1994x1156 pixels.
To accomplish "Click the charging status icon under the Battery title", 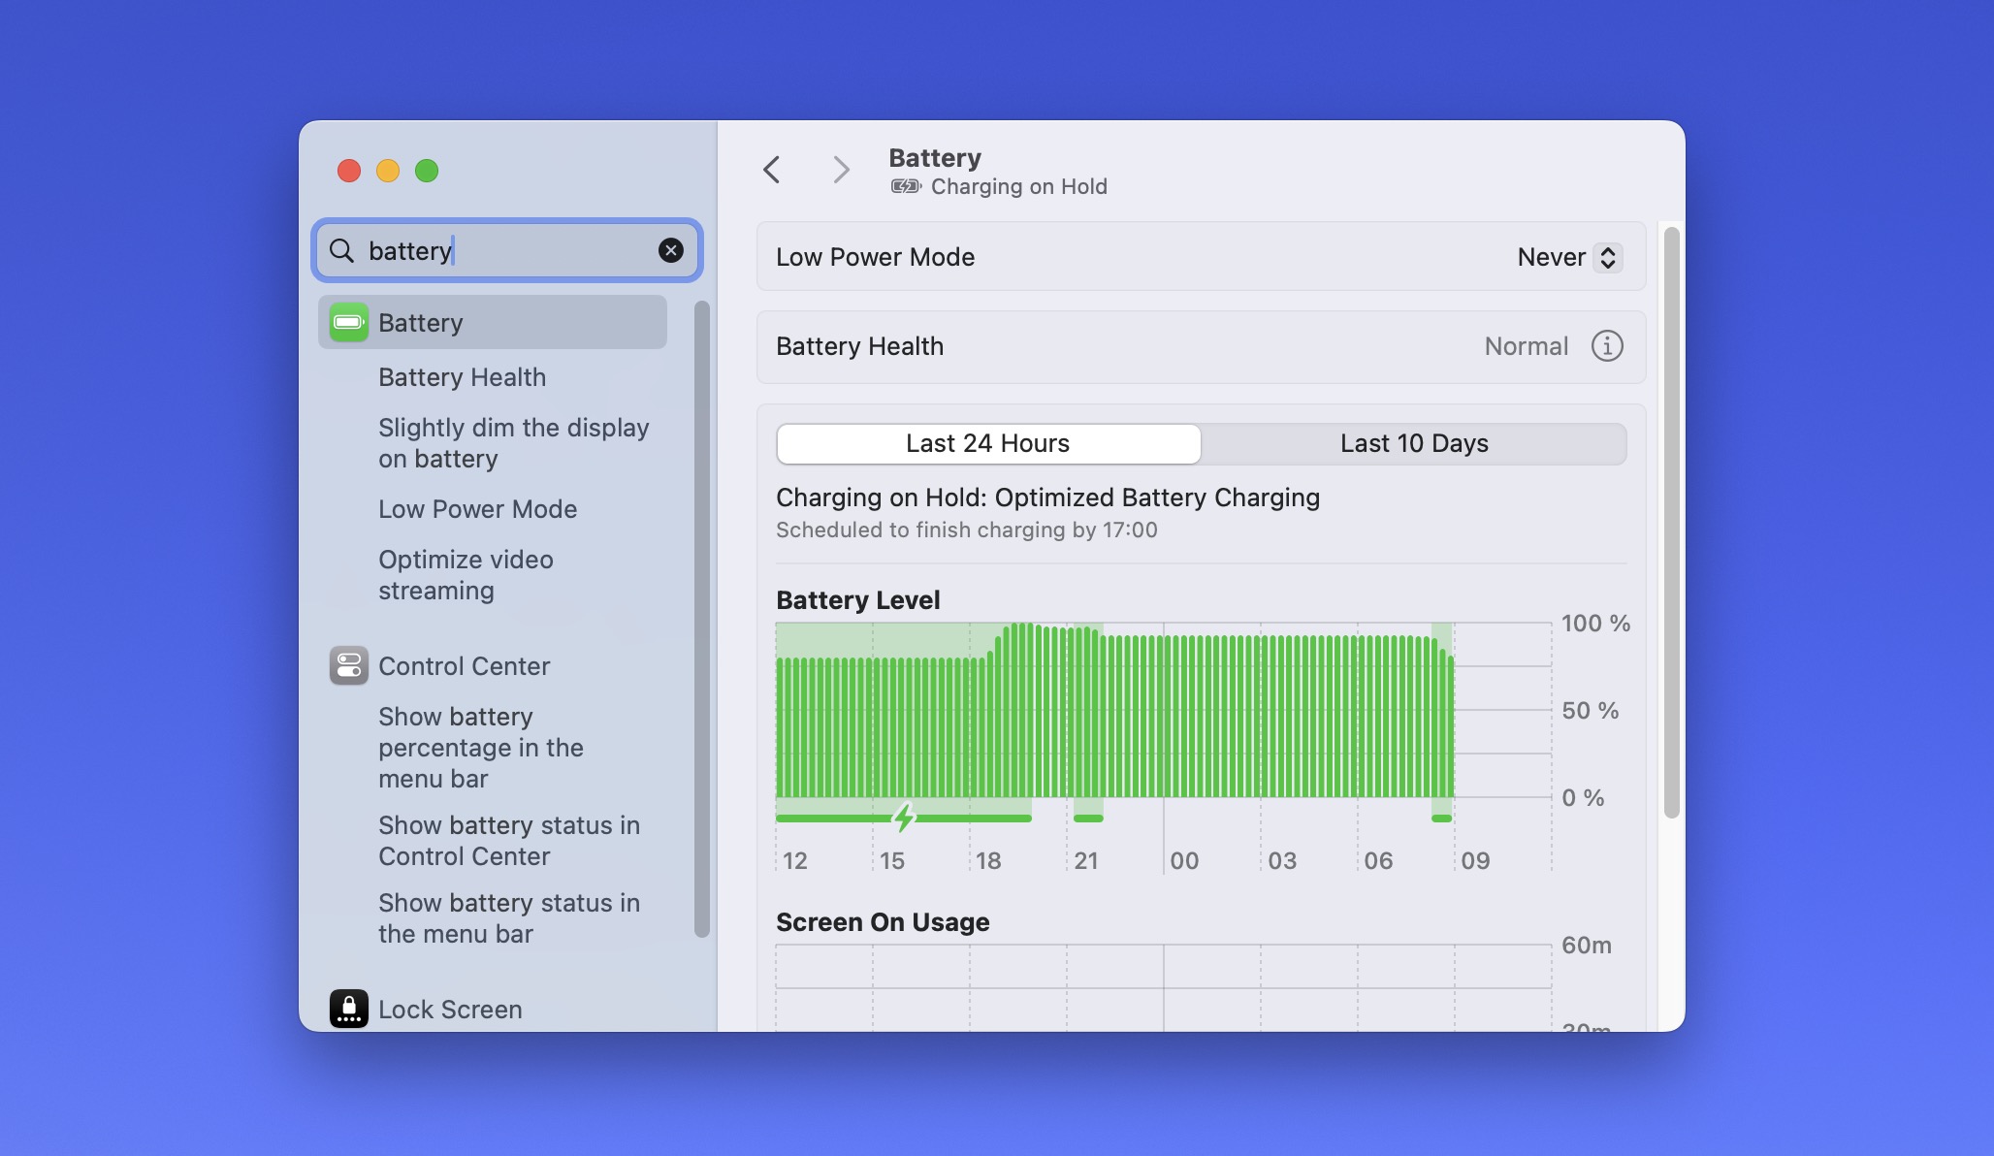I will click(x=906, y=186).
